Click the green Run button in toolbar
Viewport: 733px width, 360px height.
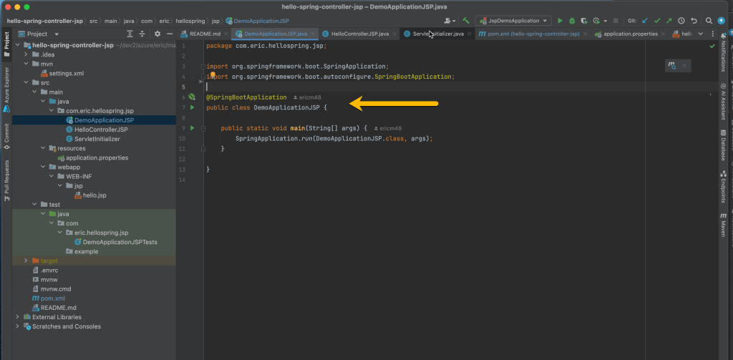point(560,21)
